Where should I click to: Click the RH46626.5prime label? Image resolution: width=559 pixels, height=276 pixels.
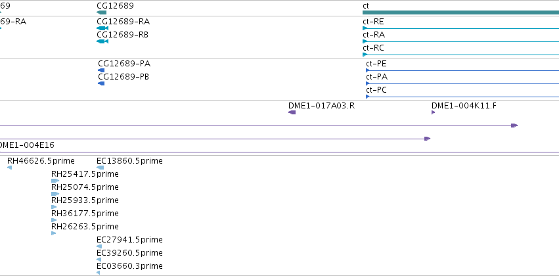41,161
